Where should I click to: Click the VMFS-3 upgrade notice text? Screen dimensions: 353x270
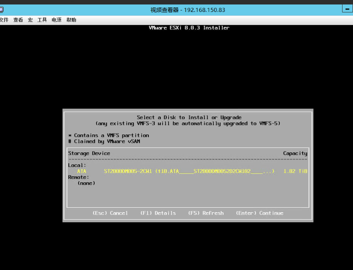188,124
